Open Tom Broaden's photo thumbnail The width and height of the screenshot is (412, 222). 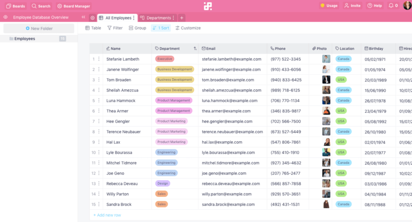click(x=326, y=80)
